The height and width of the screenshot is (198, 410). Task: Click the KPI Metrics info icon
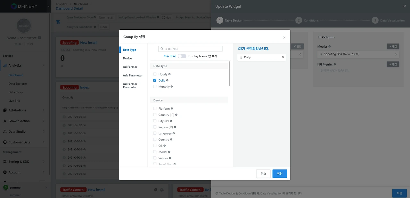tap(335, 65)
